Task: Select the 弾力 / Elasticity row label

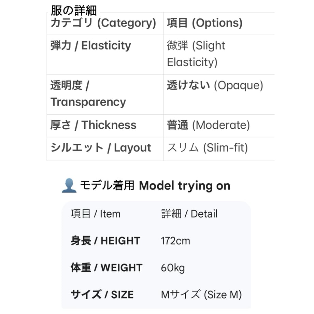Action: point(91,45)
